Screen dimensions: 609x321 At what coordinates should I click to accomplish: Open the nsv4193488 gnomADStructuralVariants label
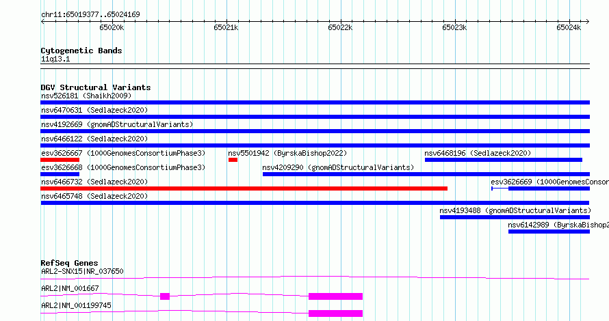(x=515, y=210)
